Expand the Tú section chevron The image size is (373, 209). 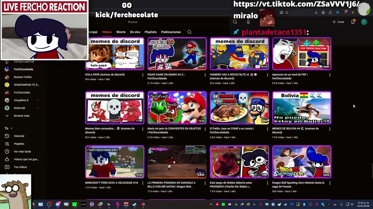(x=11, y=128)
